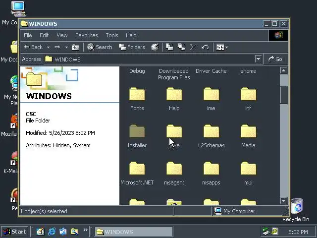Image resolution: width=317 pixels, height=238 pixels.
Task: Select the Fonts folder
Action: point(137,99)
